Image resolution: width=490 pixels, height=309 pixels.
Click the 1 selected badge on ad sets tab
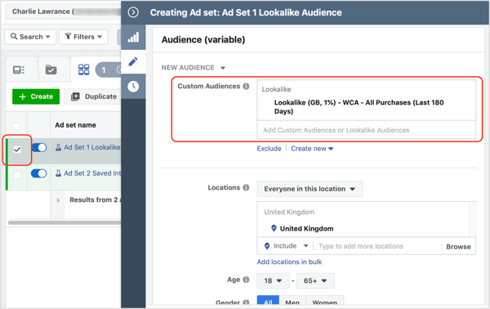(x=108, y=69)
